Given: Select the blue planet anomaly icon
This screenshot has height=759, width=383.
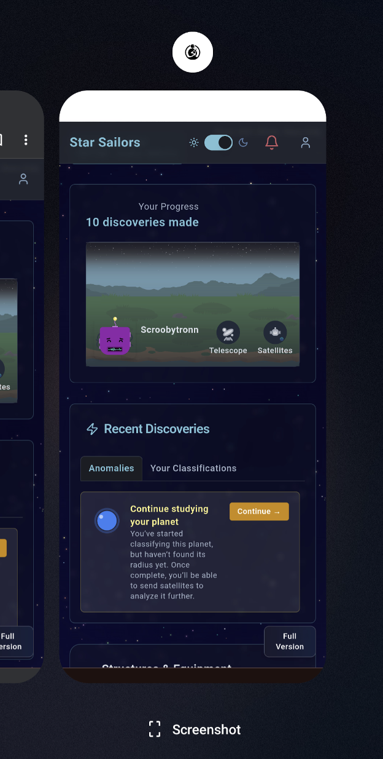Looking at the screenshot, I should [107, 521].
